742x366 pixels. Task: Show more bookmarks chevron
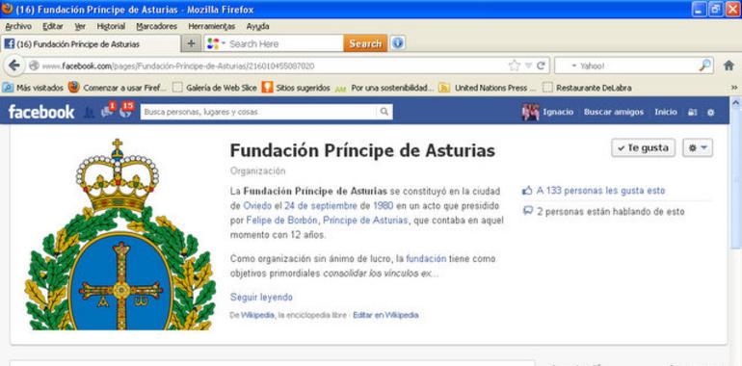(734, 88)
